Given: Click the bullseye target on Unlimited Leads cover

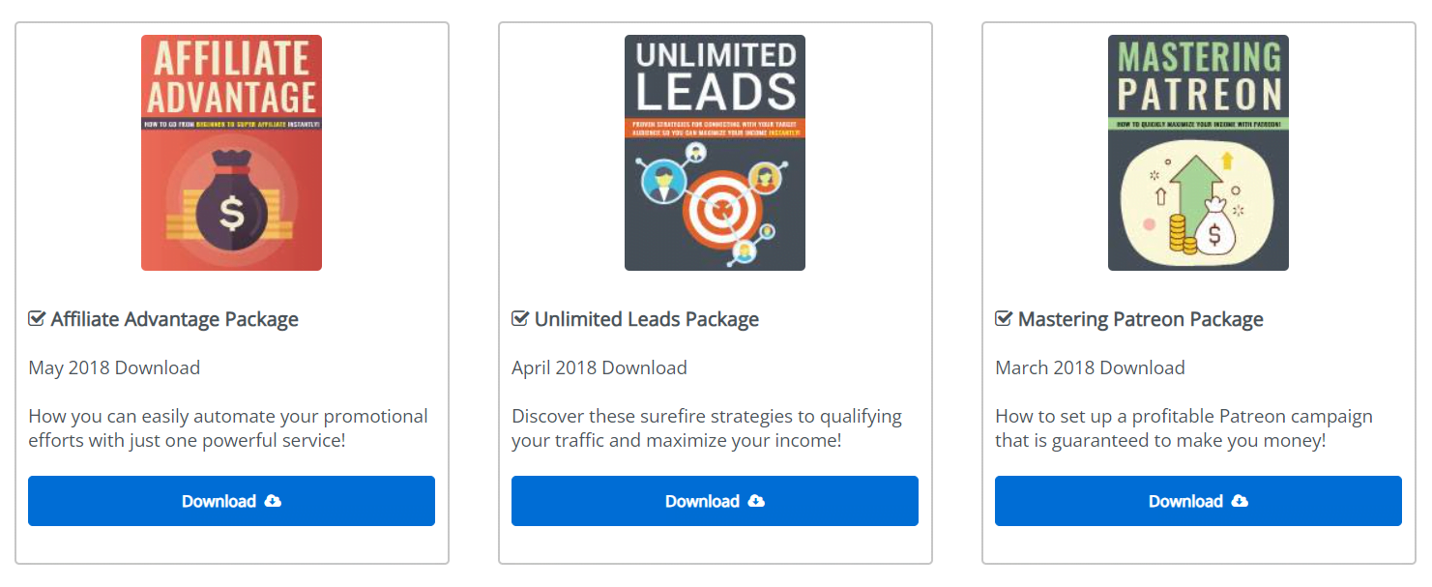Looking at the screenshot, I should tap(717, 207).
